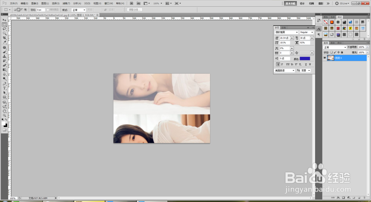This screenshot has width=371, height=202.
Task: Select the Hand tool
Action: point(4,111)
